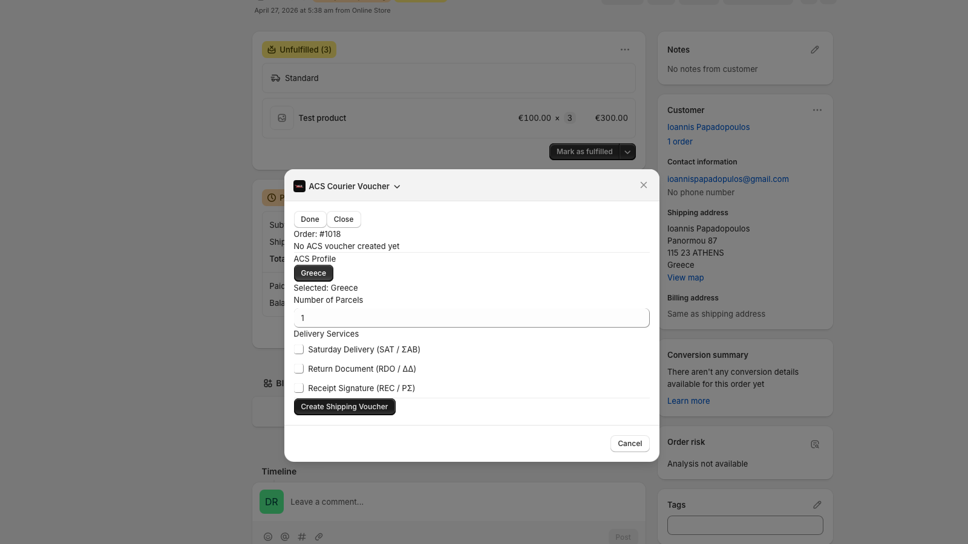Open the customer email address link
The image size is (968, 544).
[728, 179]
